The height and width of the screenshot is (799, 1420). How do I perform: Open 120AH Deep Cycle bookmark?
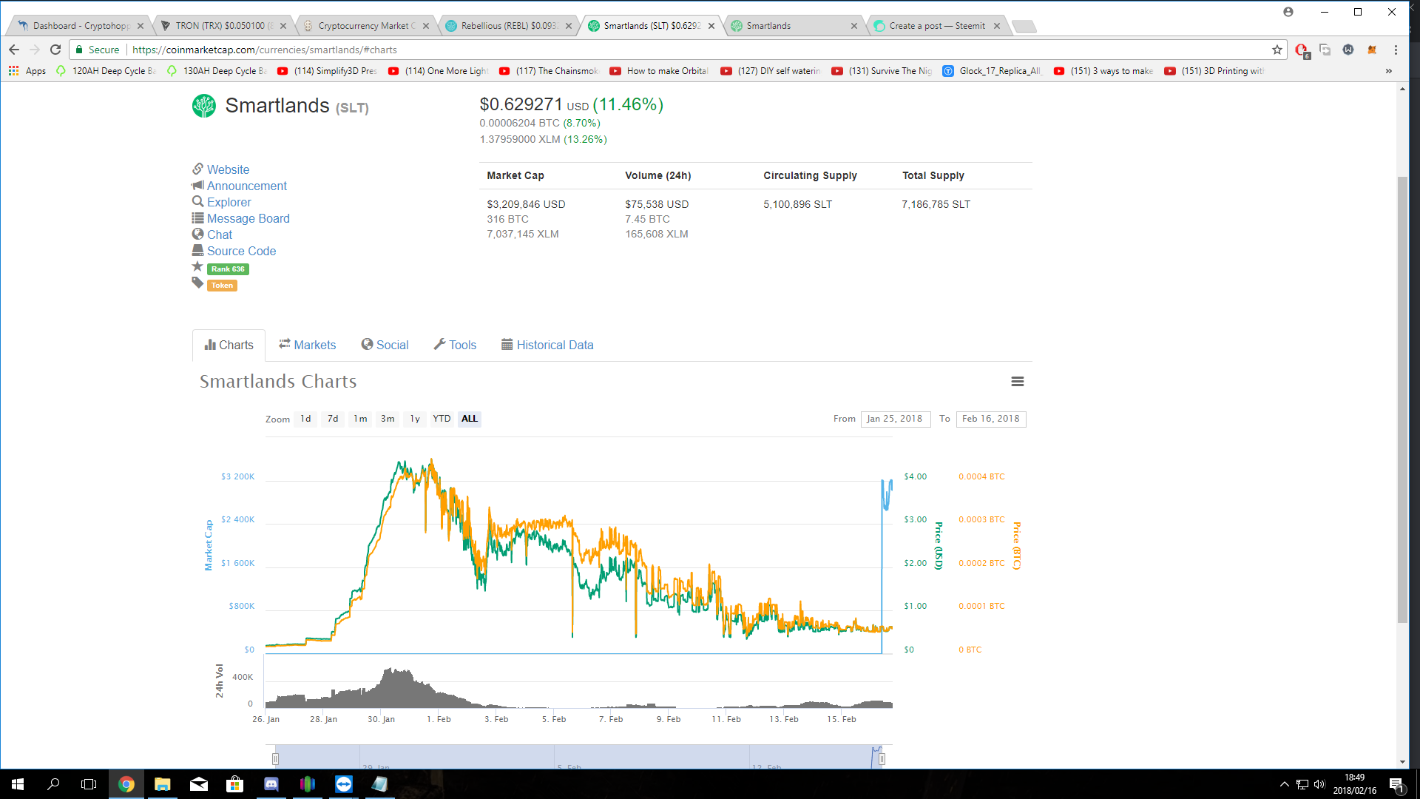[106, 71]
